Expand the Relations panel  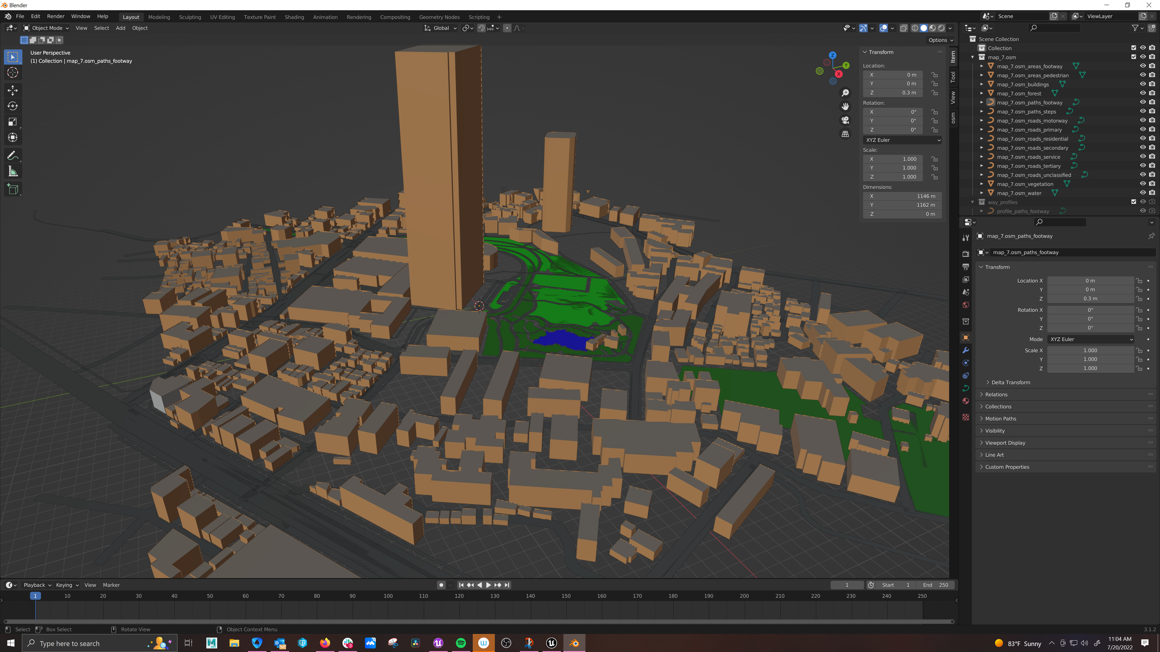coord(996,395)
